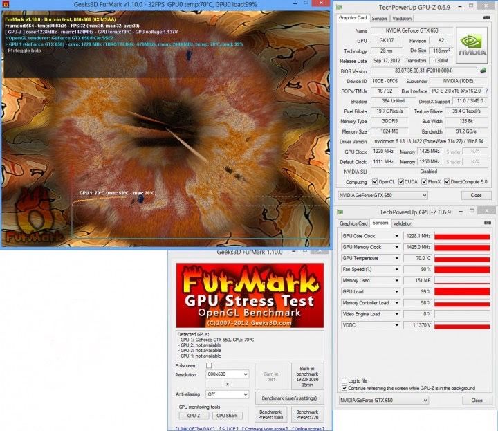Open Validation tab in lower GPU-Z window
Viewport: 498px width, 431px height.
click(x=403, y=223)
